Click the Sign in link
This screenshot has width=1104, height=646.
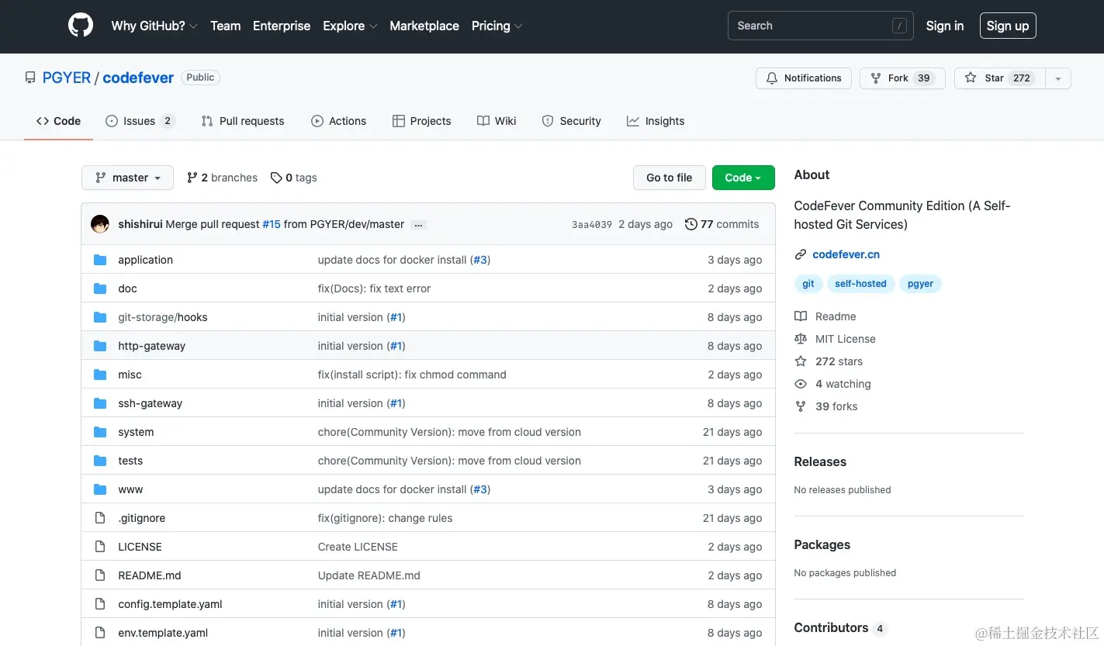(x=945, y=26)
